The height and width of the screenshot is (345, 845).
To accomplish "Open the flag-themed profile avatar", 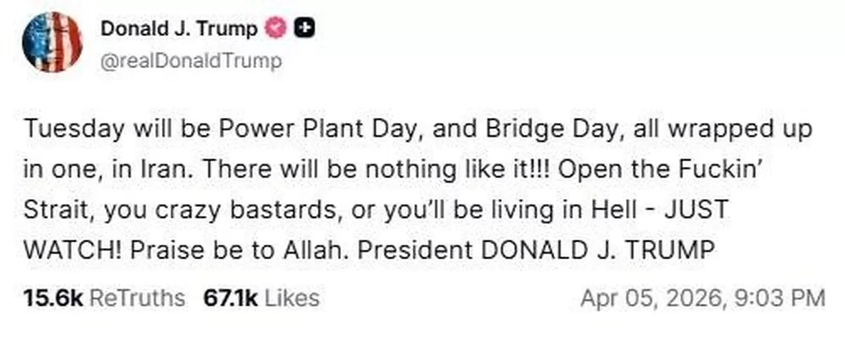I will click(x=52, y=42).
